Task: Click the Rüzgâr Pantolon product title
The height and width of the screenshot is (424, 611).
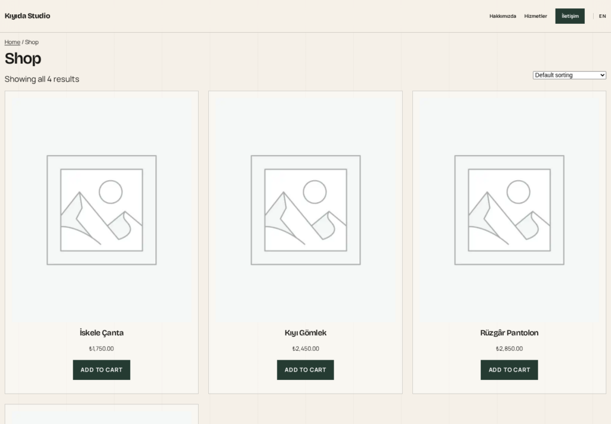Action: pos(510,333)
